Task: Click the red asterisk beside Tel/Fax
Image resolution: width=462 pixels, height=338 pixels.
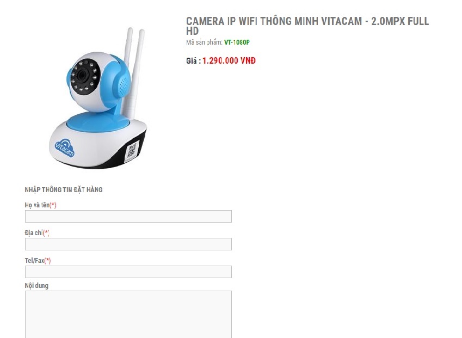Action: (x=47, y=261)
